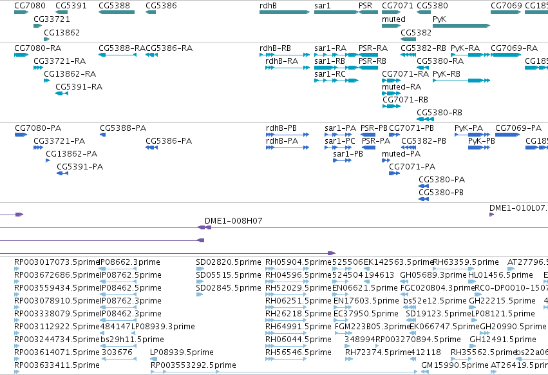
Task: Select EST RH56546.5prime
Action: tap(298, 352)
